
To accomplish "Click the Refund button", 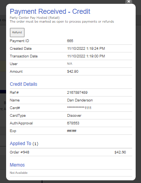I will pos(17,33).
